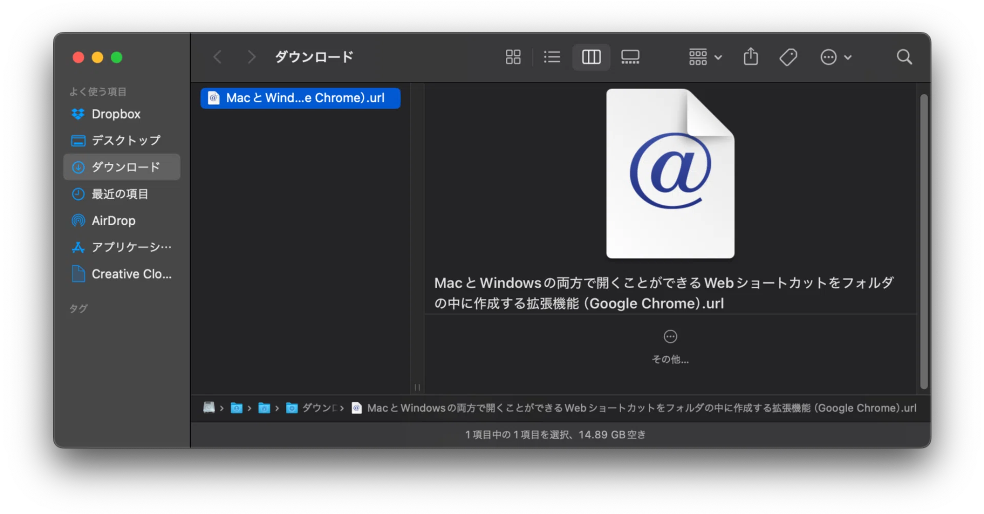Select デスクトップ in the sidebar
This screenshot has width=984, height=514.
tap(121, 140)
